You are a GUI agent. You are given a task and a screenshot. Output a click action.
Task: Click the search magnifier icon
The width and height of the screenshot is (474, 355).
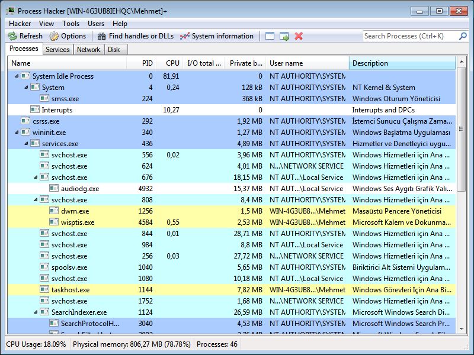tap(463, 36)
